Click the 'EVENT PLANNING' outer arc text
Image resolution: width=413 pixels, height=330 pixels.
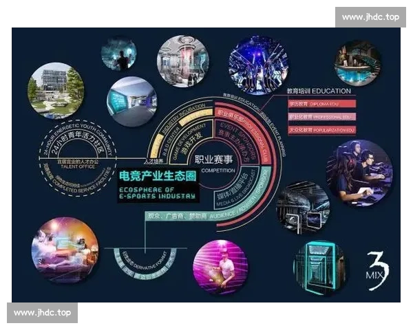point(276,135)
